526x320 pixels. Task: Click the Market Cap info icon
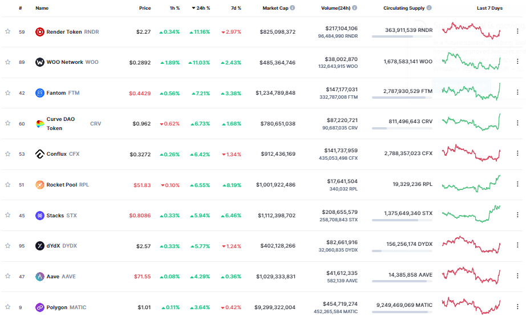click(293, 8)
